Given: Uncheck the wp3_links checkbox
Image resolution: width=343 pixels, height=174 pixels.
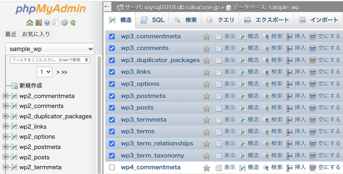Looking at the screenshot, I should (112, 72).
